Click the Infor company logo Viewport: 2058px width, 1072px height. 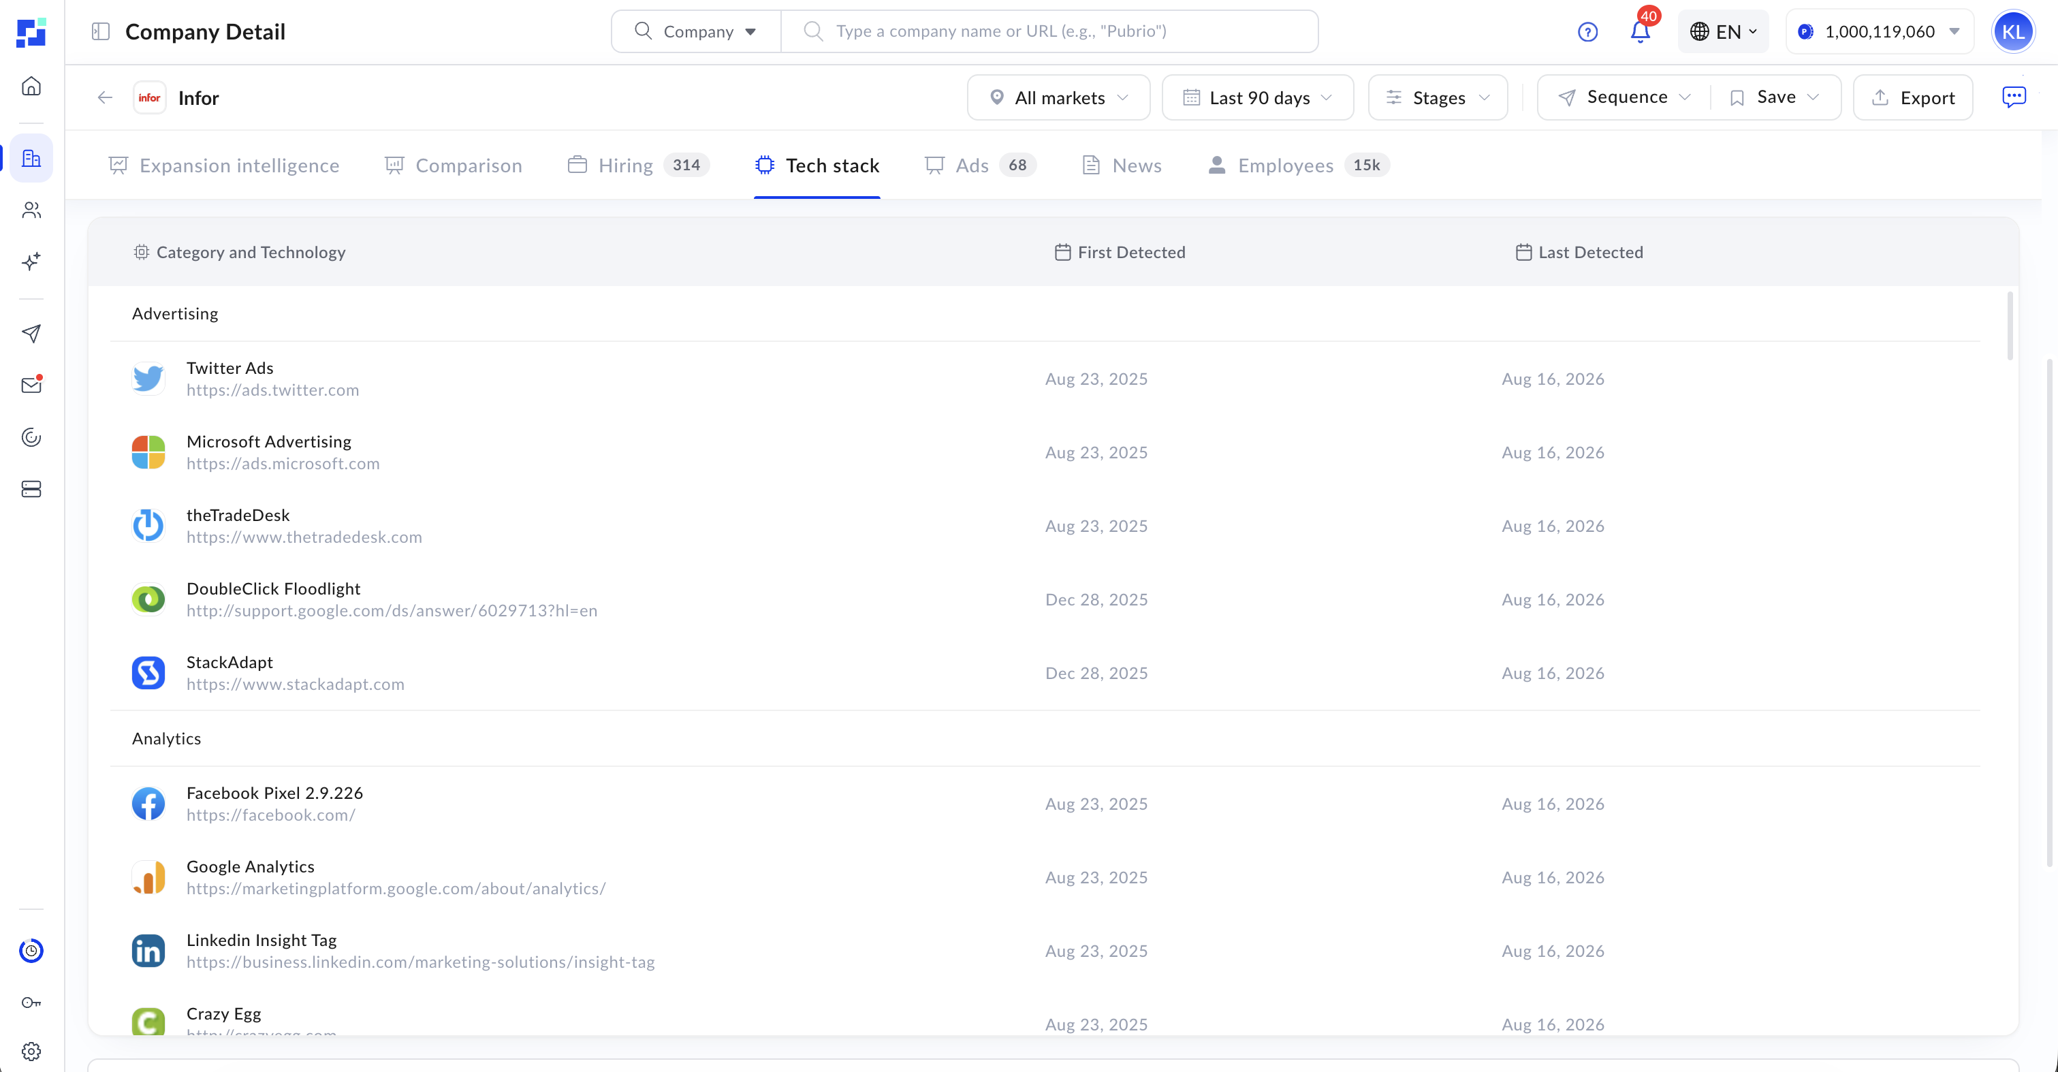149,97
